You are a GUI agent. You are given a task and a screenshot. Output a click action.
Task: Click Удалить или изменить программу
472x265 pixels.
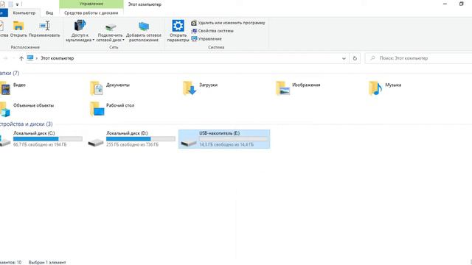click(228, 23)
